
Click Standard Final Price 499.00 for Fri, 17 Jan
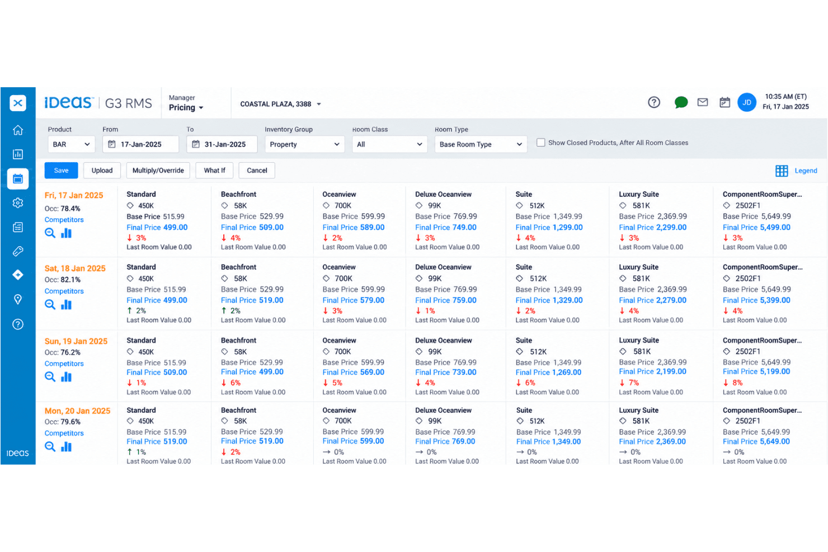click(157, 228)
